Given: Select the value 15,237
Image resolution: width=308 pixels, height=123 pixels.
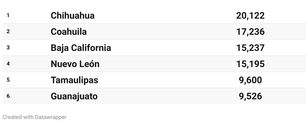Looking at the screenshot, I should pos(250,48).
